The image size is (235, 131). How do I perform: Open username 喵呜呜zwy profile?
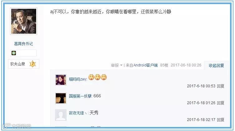pos(78,79)
